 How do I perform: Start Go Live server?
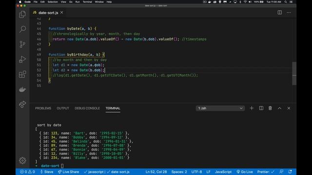245,172
